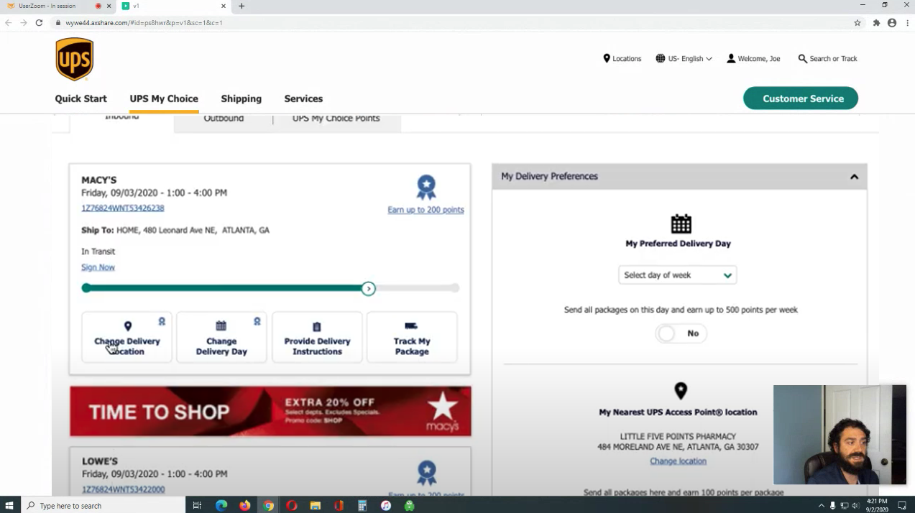Click the shipment progress circle marker
This screenshot has width=915, height=513.
tap(368, 289)
